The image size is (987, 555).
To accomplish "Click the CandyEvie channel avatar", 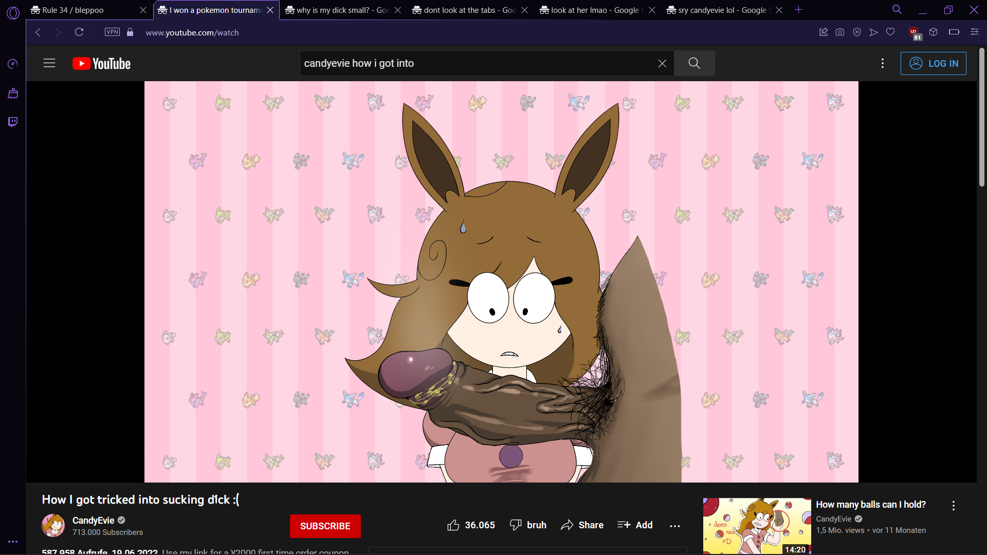I will tap(53, 525).
